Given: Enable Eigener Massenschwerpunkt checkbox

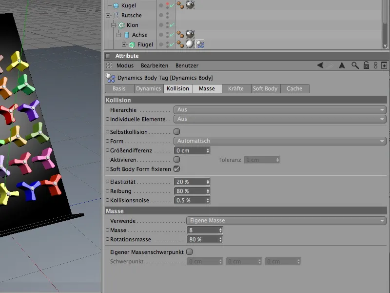Looking at the screenshot, I should [x=189, y=252].
